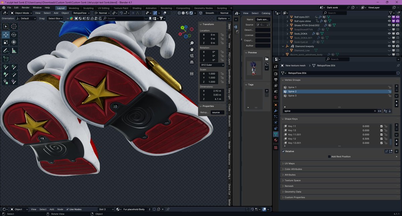Select the Annotate tool
Image resolution: width=402 pixels, height=216 pixels.
point(6,51)
